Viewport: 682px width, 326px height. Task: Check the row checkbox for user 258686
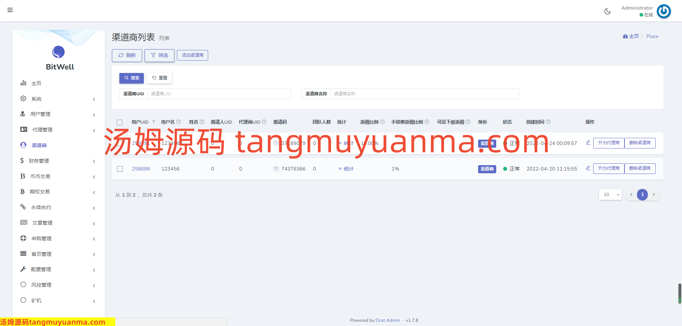click(x=120, y=169)
